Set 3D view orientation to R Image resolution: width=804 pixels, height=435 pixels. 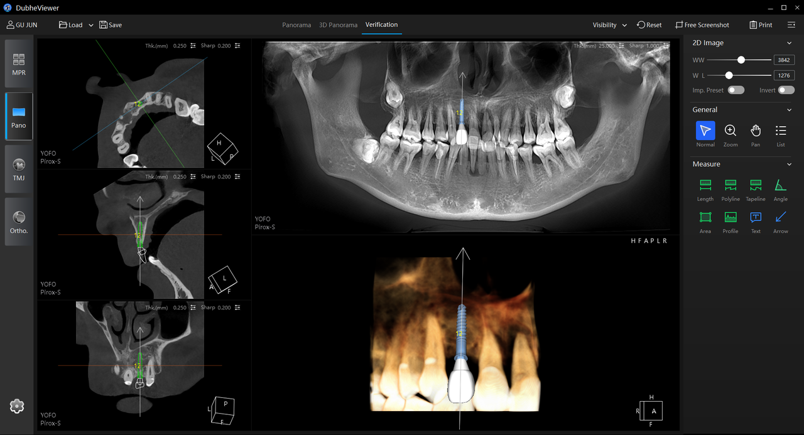click(665, 241)
